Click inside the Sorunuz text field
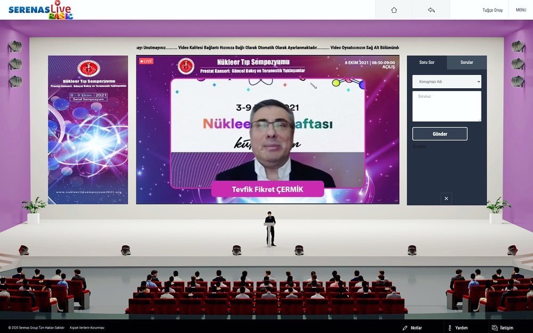The width and height of the screenshot is (533, 333). pyautogui.click(x=446, y=106)
